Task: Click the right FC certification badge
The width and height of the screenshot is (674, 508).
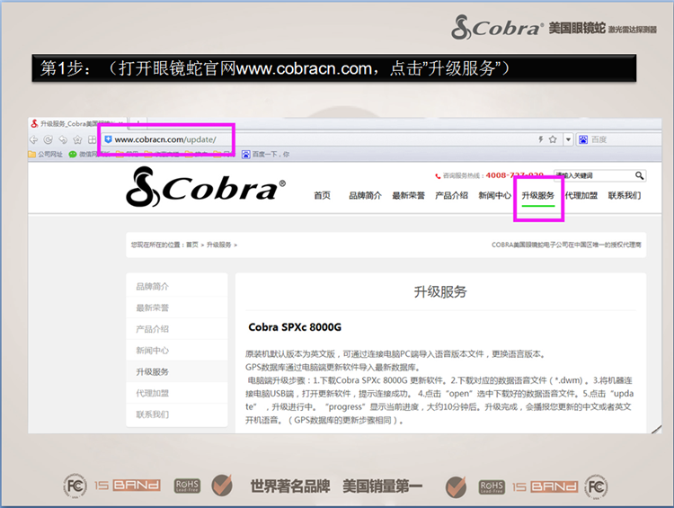Action: click(596, 486)
